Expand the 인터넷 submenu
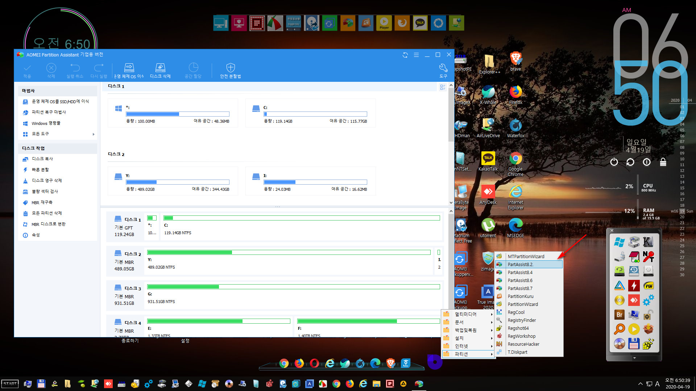 [x=468, y=346]
